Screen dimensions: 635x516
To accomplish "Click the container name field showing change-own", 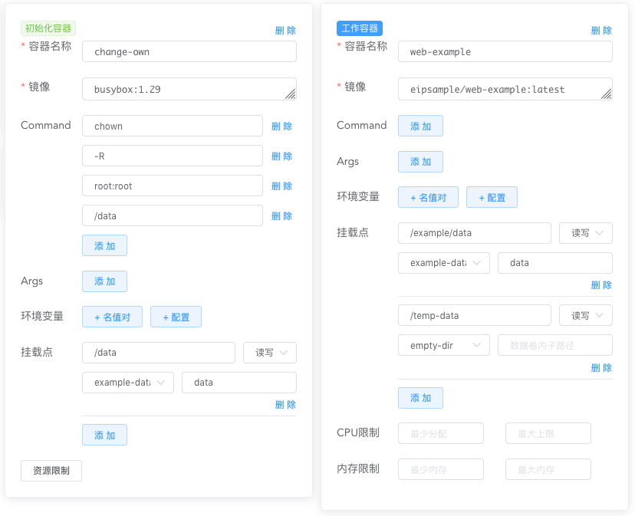I will click(x=189, y=51).
